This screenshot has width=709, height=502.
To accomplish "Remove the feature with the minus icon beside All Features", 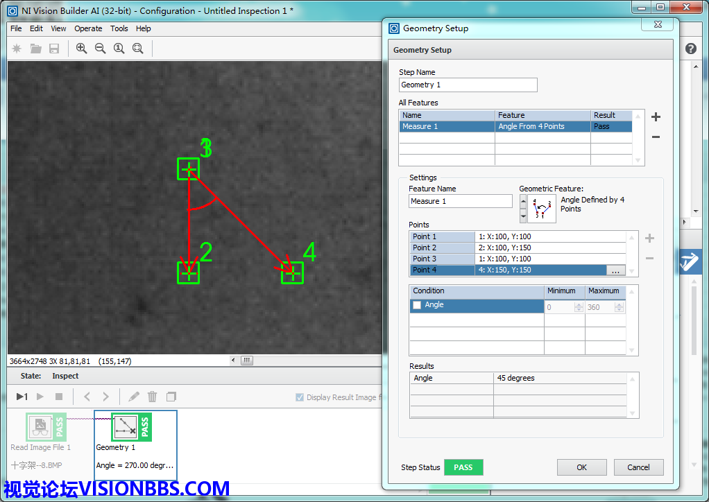I will tap(656, 137).
